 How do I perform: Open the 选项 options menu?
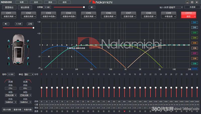[36, 2]
